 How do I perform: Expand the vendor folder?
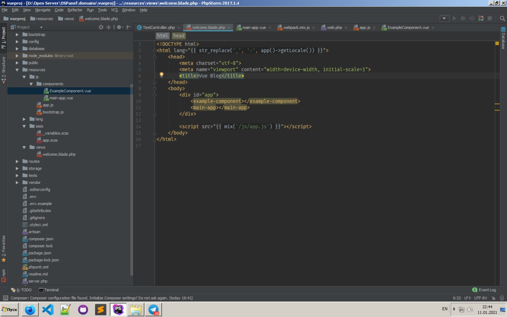click(17, 183)
